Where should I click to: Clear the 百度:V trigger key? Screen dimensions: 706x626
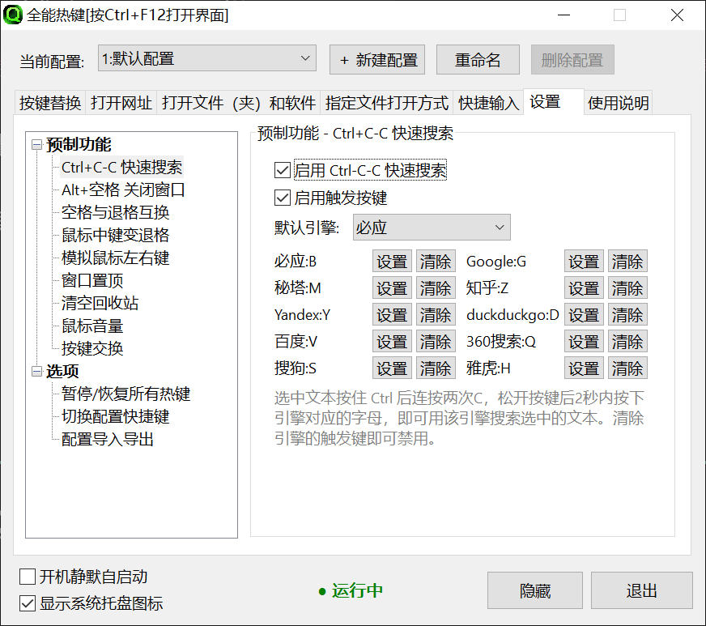tap(436, 342)
